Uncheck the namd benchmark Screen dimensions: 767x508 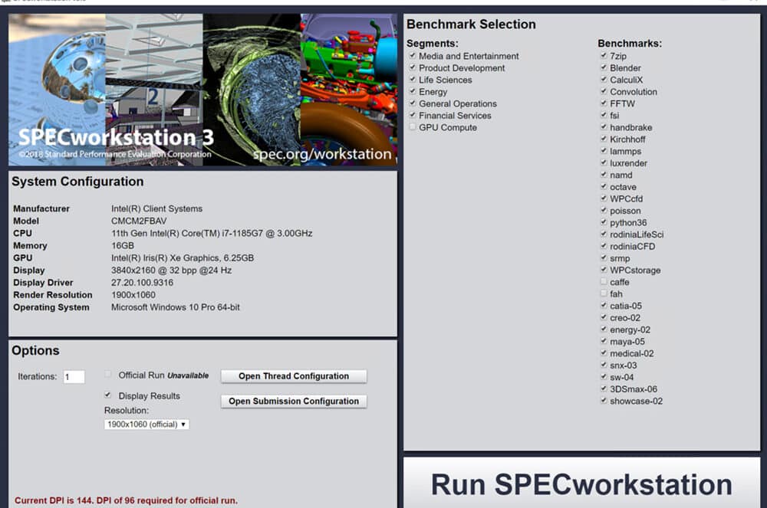(604, 175)
